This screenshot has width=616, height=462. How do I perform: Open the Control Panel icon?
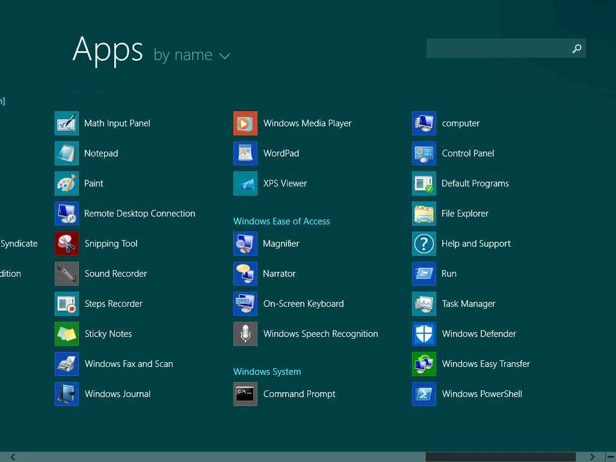pyautogui.click(x=424, y=153)
